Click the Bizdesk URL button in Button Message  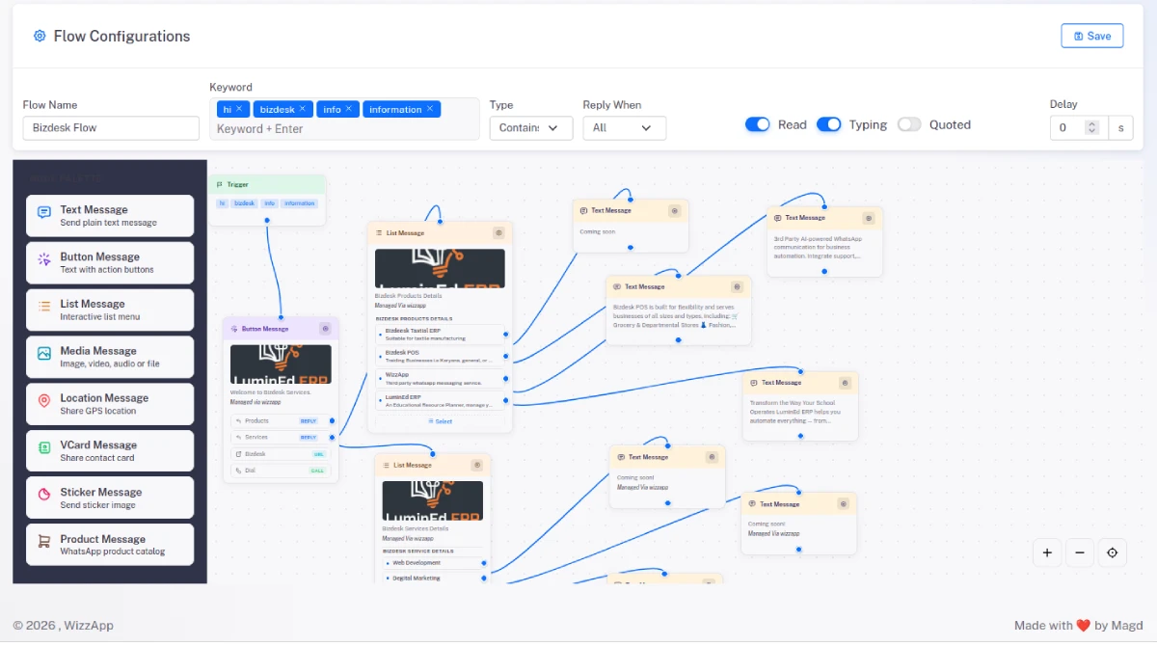(281, 454)
